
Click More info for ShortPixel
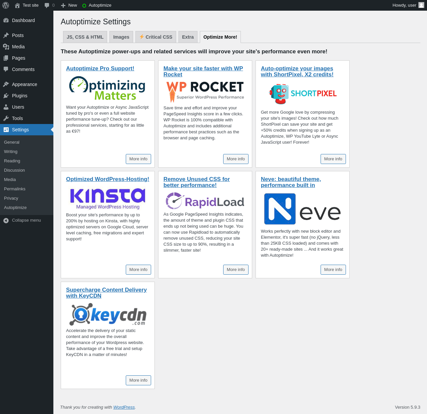(333, 159)
